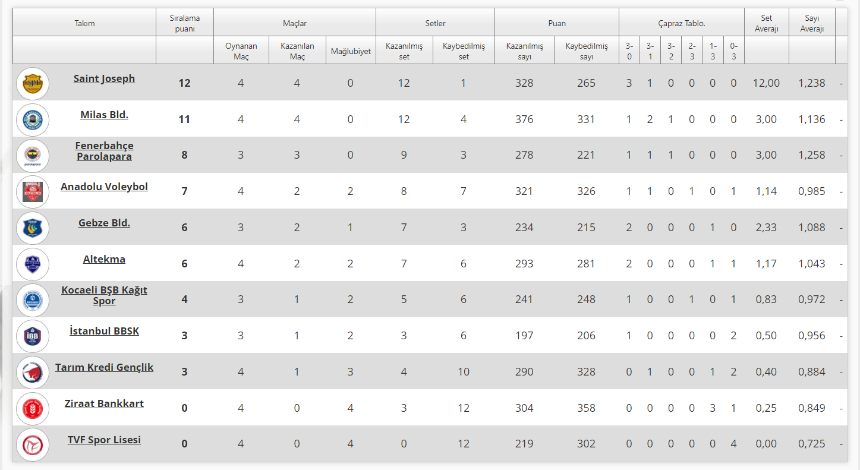This screenshot has width=860, height=470.
Task: Open the Kocaeli BŞB Kağıt Spor link
Action: click(x=104, y=295)
